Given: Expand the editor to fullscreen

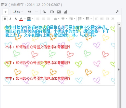Looking at the screenshot, I should [117, 12].
